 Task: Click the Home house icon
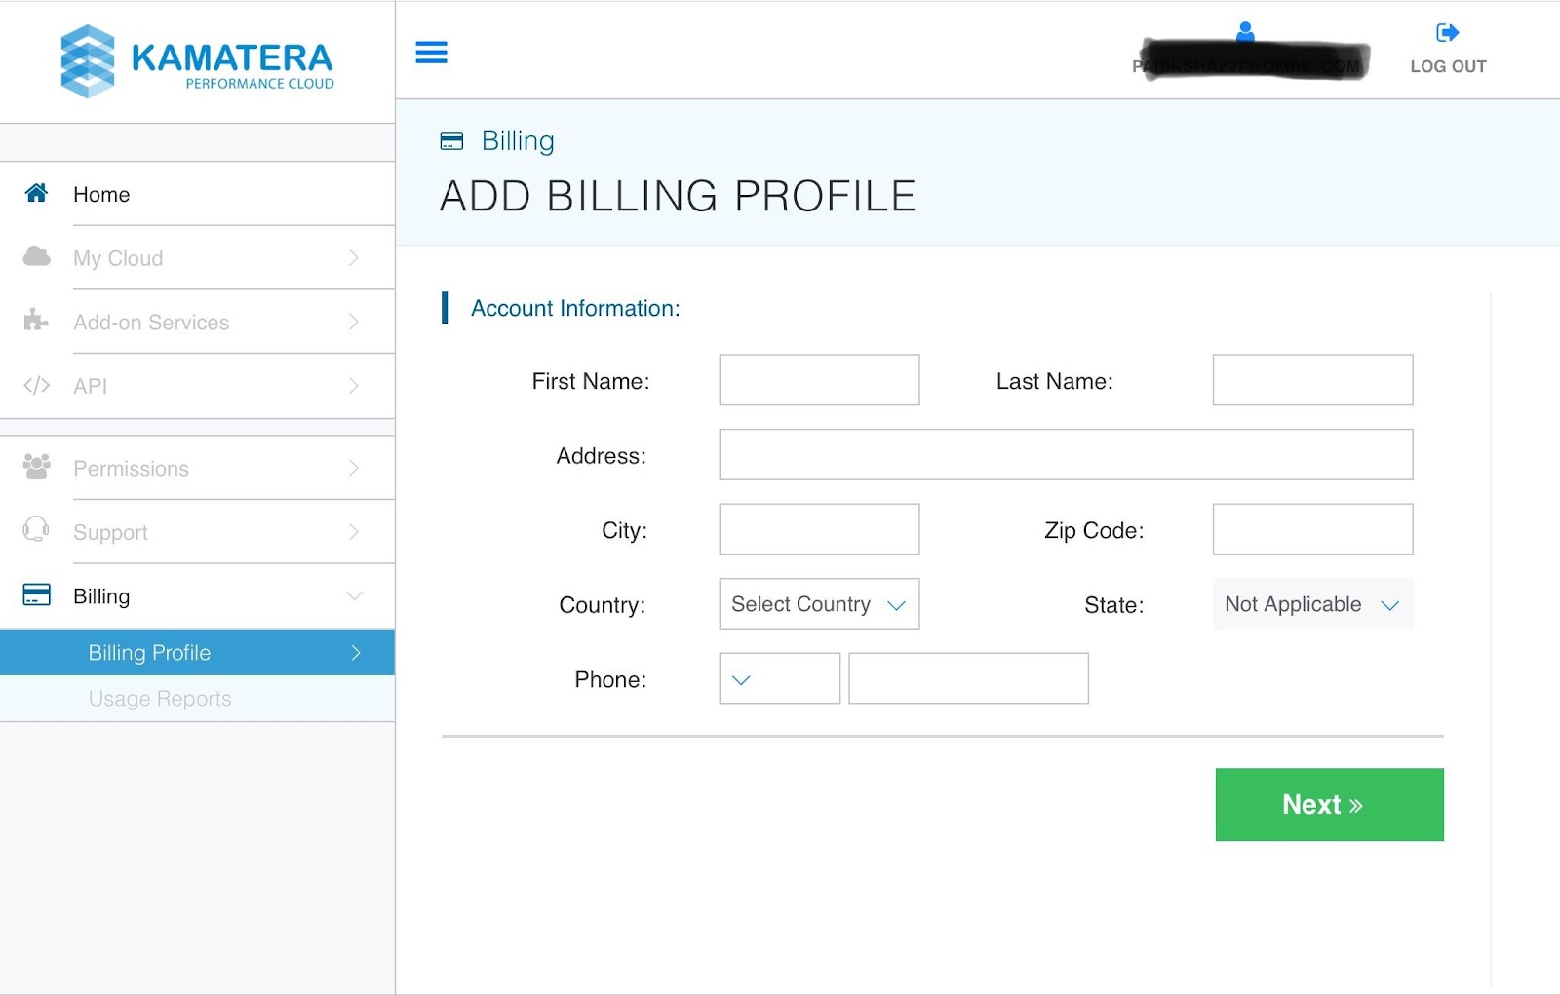(36, 193)
